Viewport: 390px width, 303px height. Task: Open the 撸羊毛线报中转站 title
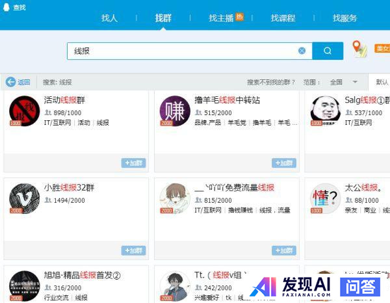coord(227,100)
